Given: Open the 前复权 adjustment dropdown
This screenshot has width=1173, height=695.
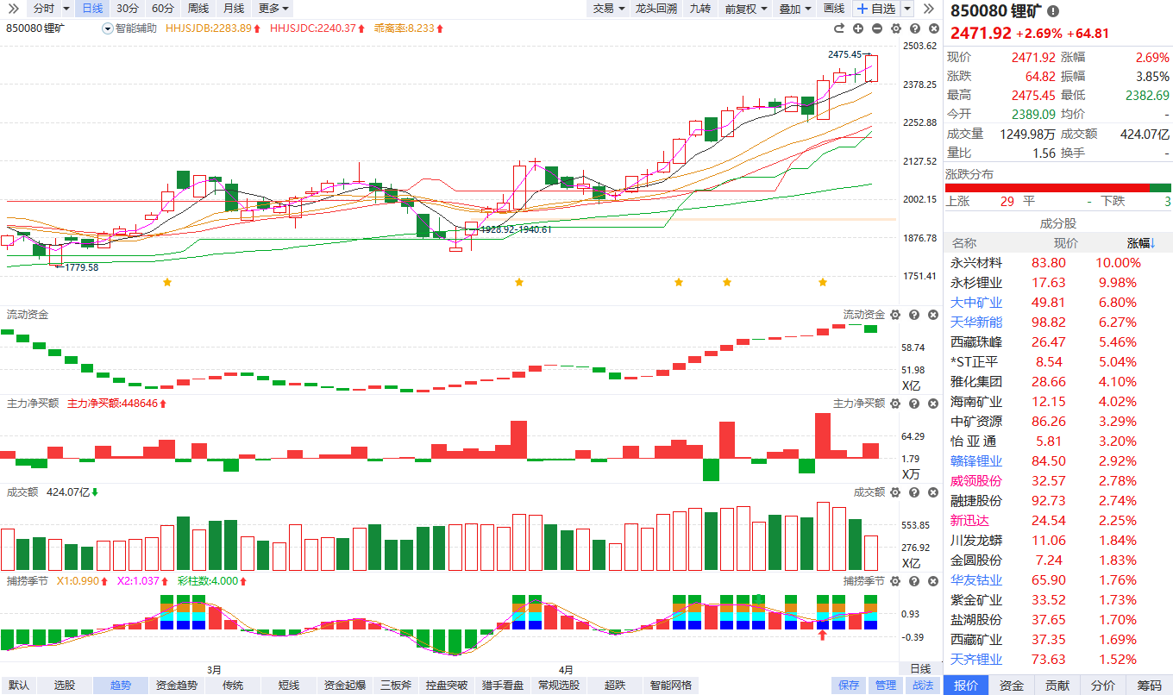Looking at the screenshot, I should click(x=745, y=9).
